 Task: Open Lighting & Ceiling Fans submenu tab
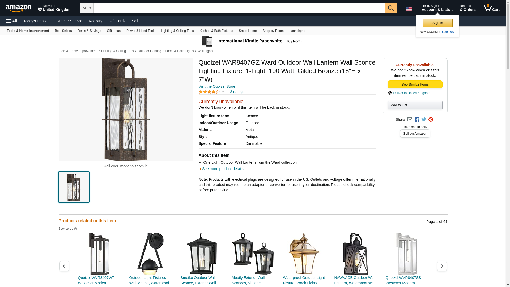click(177, 31)
